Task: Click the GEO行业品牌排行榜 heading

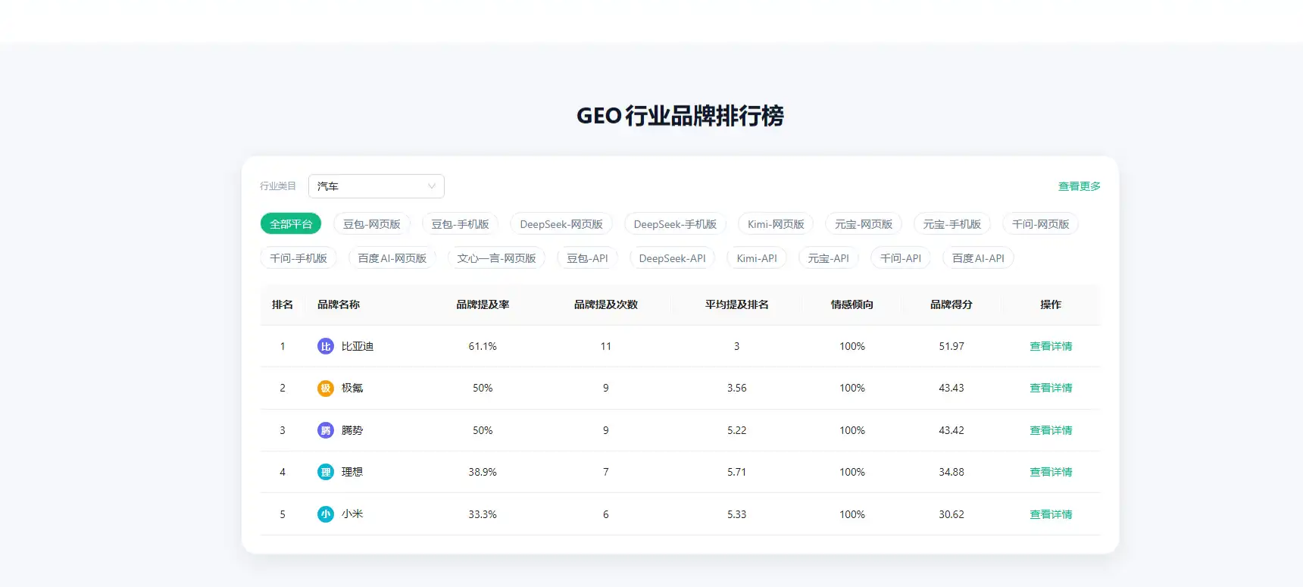Action: [x=680, y=116]
